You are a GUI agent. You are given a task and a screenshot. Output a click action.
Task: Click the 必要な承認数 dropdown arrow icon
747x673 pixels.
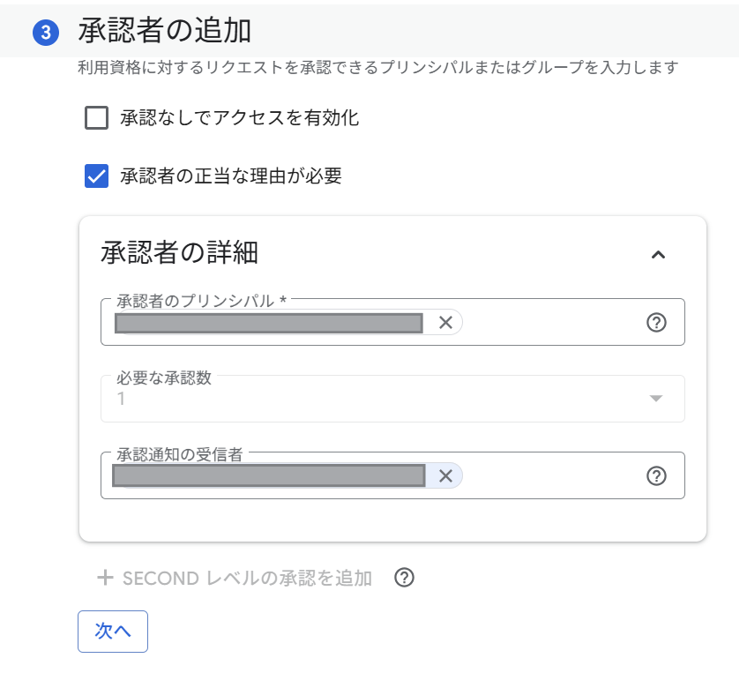pyautogui.click(x=654, y=399)
